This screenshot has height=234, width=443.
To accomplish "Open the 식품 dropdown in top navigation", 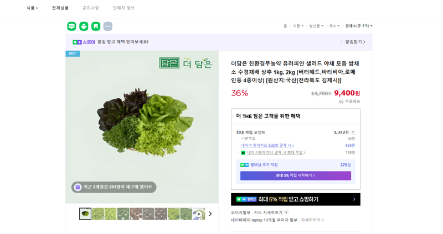I will [x=32, y=8].
